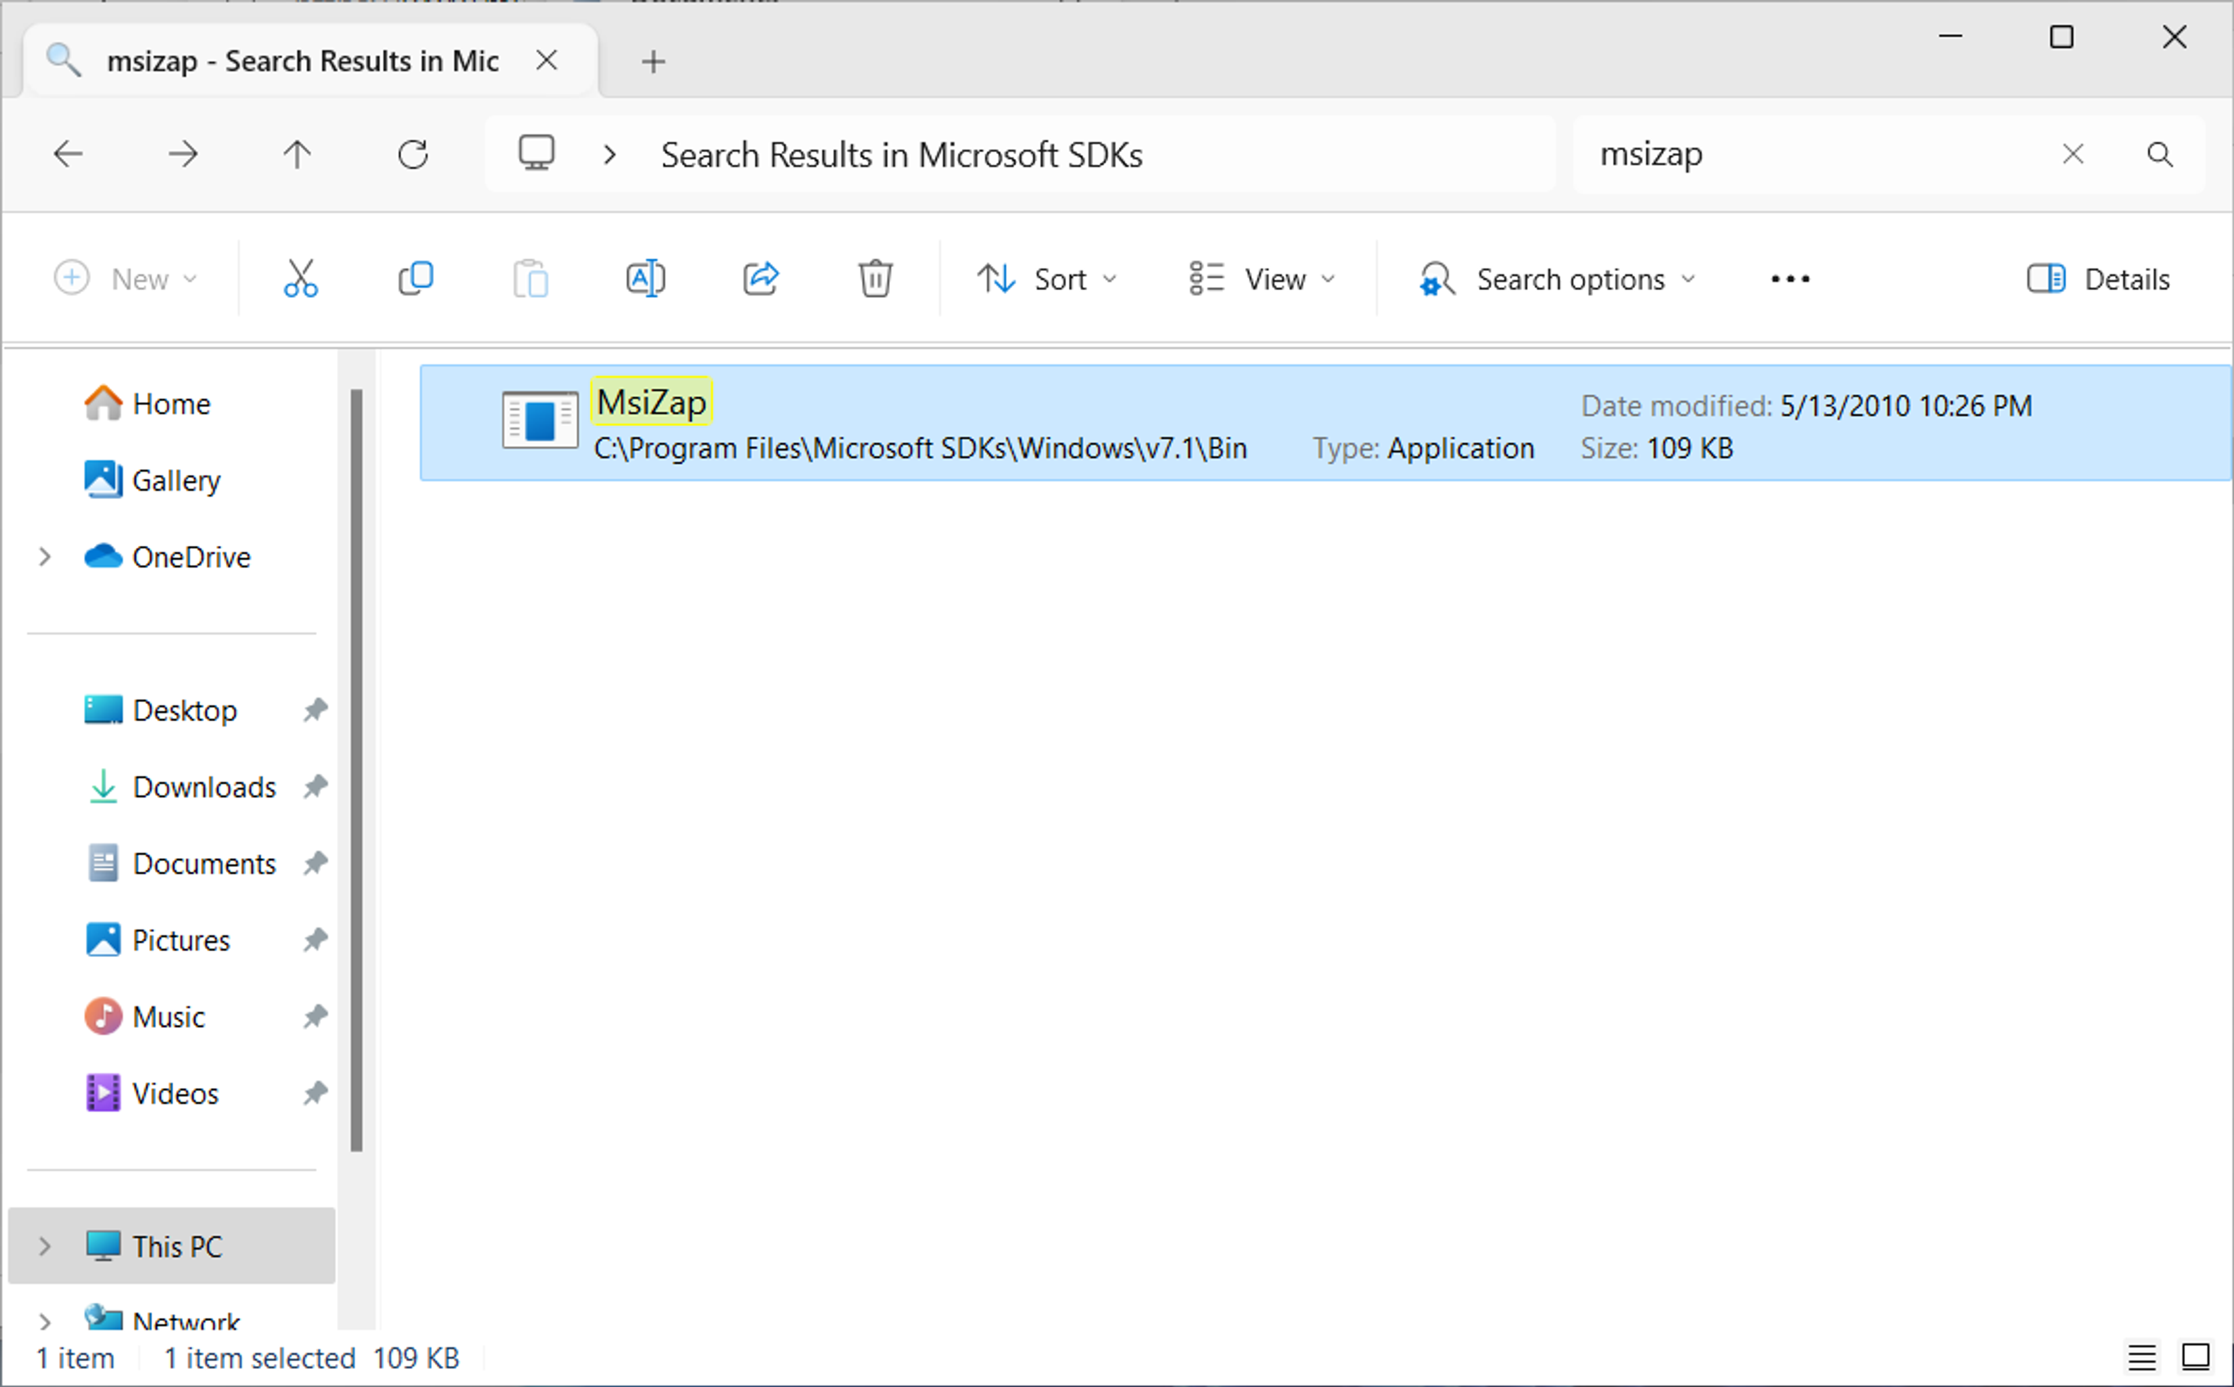Expand the This PC tree node
This screenshot has height=1387, width=2234.
[x=45, y=1246]
